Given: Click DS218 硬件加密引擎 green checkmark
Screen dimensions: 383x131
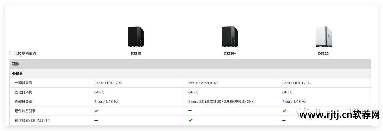Looking at the screenshot, I should pyautogui.click(x=96, y=111).
